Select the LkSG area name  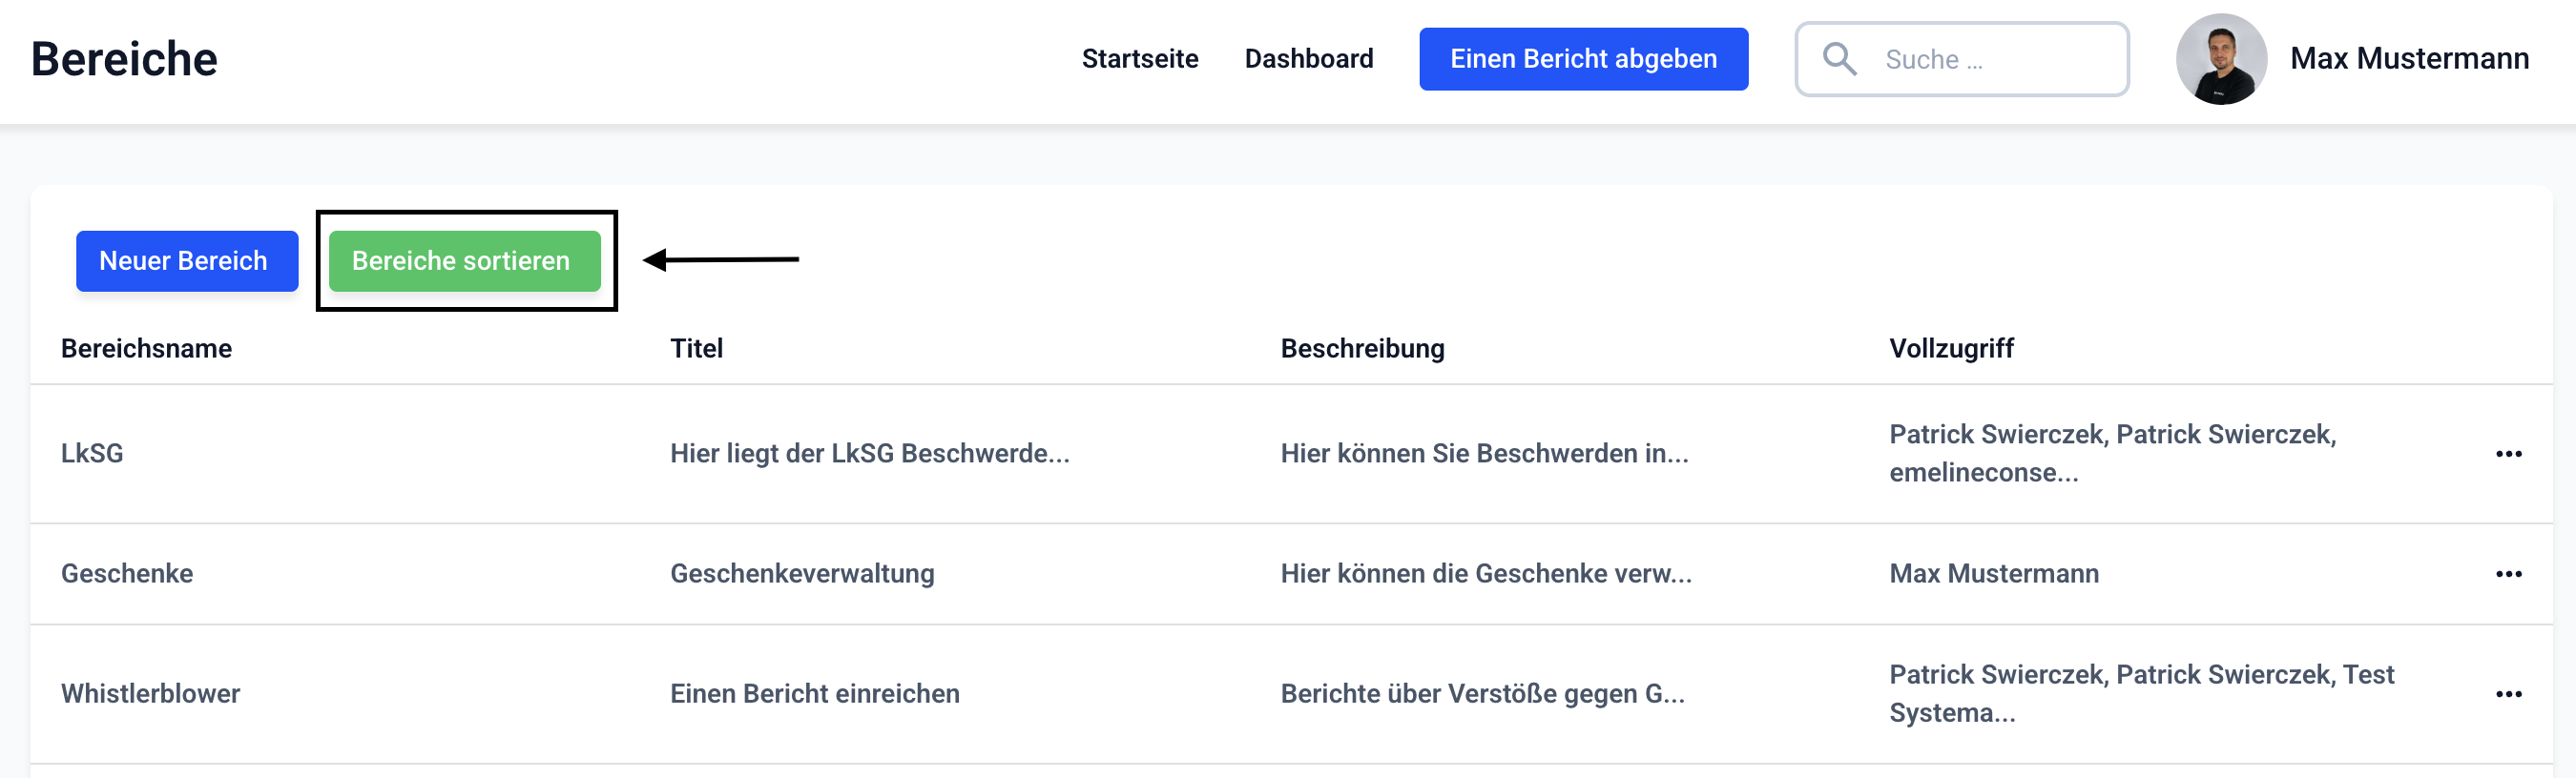[x=92, y=454]
